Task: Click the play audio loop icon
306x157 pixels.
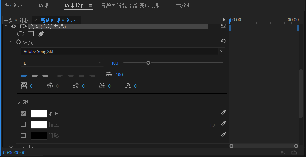Action: (284, 152)
